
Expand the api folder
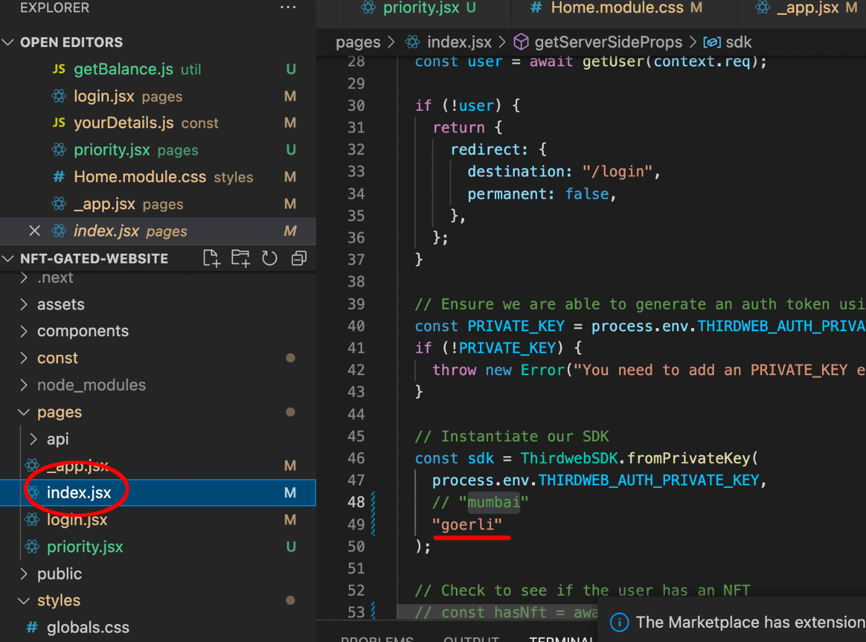pos(33,439)
